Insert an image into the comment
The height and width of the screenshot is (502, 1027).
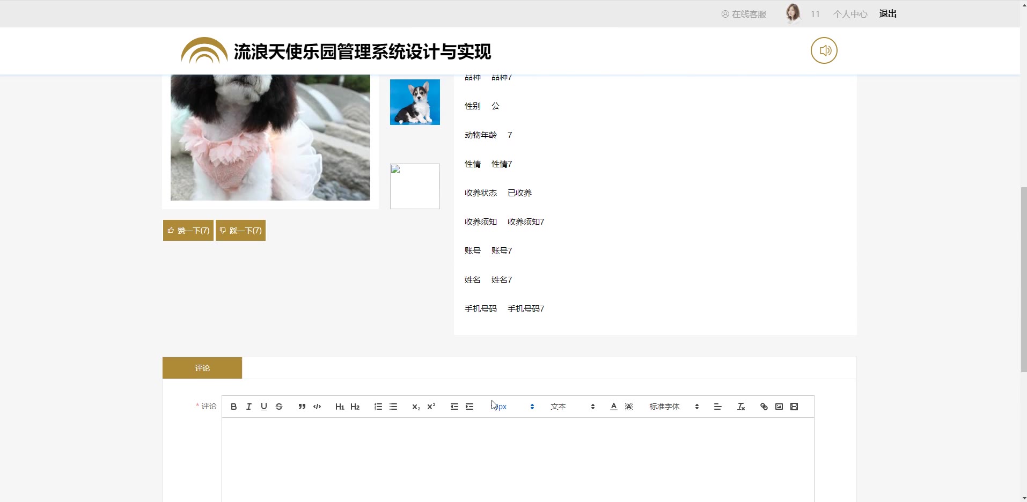tap(779, 407)
